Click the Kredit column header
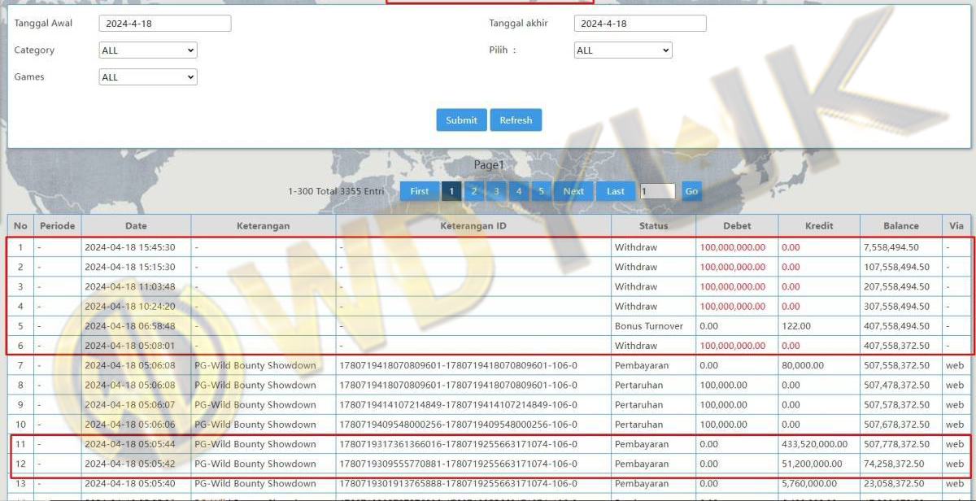Viewport: 976px width, 501px height. [x=819, y=226]
